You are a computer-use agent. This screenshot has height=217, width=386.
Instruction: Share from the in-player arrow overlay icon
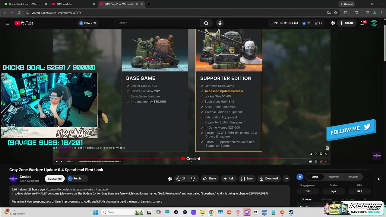pos(326,154)
